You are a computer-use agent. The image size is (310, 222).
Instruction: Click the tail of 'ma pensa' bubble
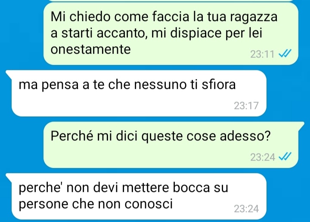[9, 73]
